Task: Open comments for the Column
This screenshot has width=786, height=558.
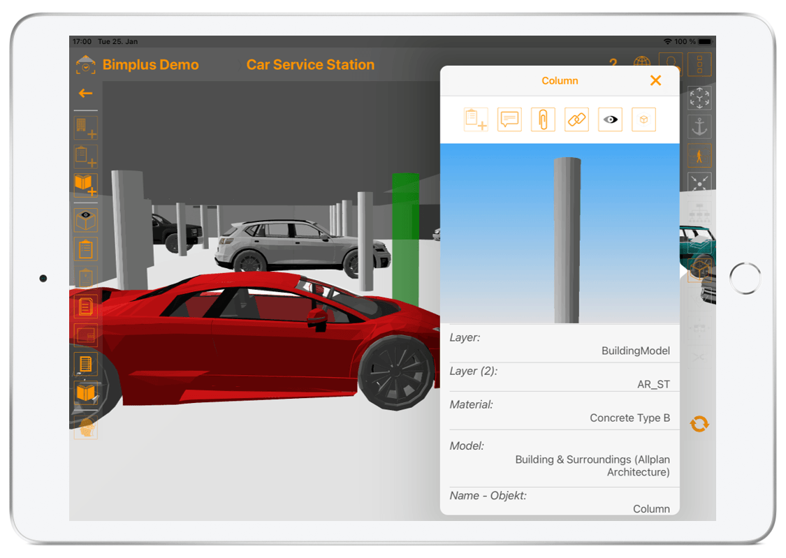Action: (509, 119)
